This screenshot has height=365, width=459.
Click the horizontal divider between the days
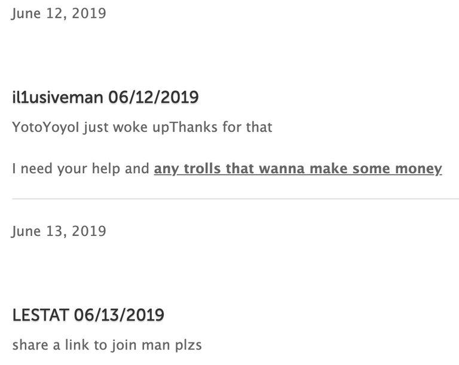click(x=235, y=199)
